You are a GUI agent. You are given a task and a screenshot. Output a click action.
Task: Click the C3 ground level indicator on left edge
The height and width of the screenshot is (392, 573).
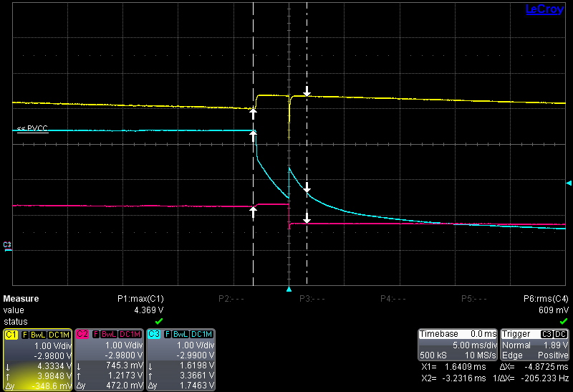(7, 246)
